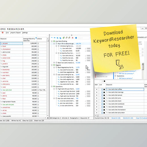This screenshot has width=147, height=147.
Task: Click the green category icon of Veggies
Action: 54,65
